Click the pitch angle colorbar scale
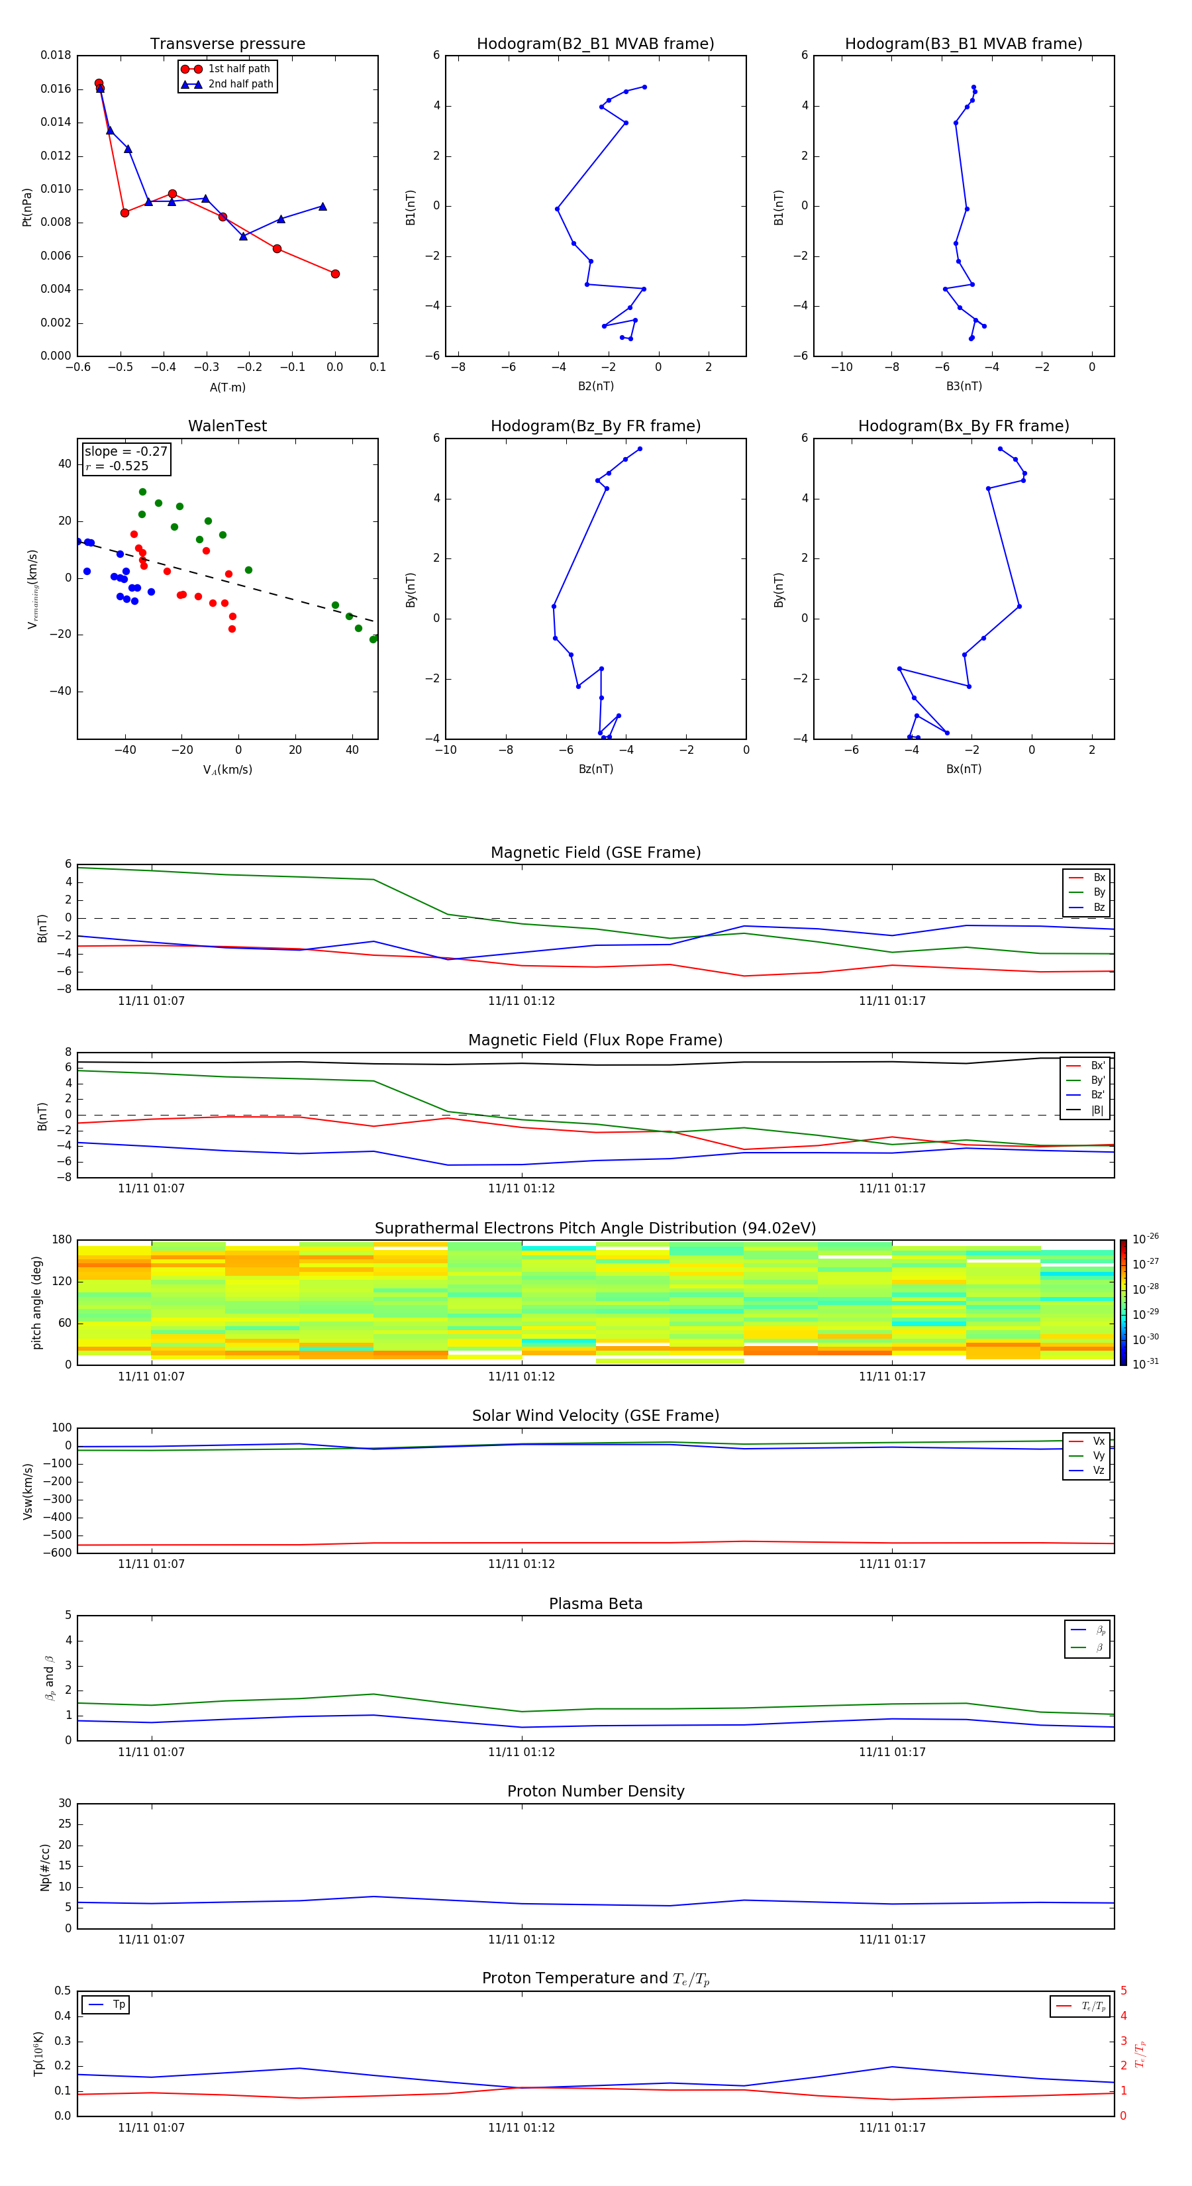 click(x=1123, y=1302)
